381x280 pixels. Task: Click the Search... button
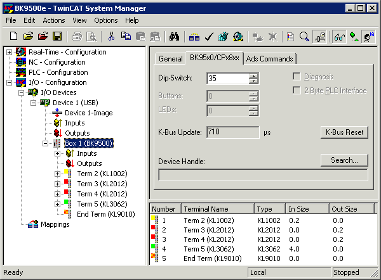click(x=344, y=160)
